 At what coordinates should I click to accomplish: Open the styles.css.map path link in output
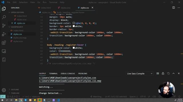(x=70, y=81)
